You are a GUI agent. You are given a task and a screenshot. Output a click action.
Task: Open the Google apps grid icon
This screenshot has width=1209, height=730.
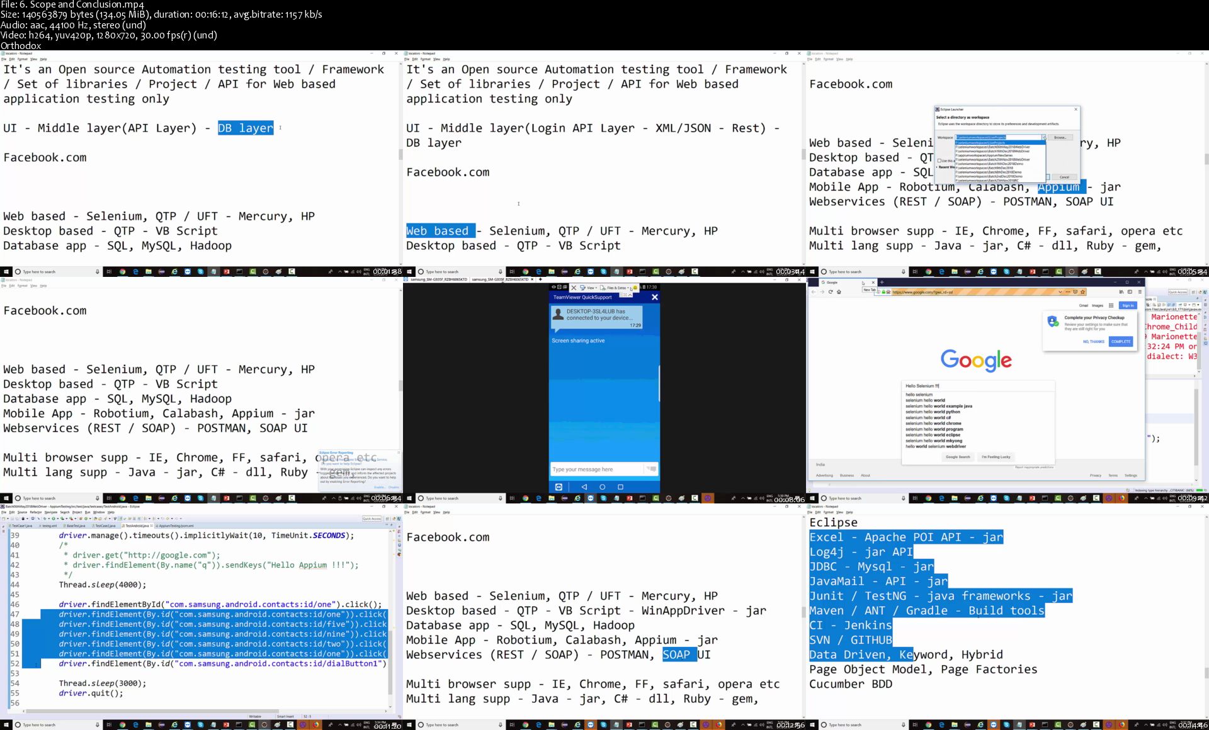[x=1111, y=305]
